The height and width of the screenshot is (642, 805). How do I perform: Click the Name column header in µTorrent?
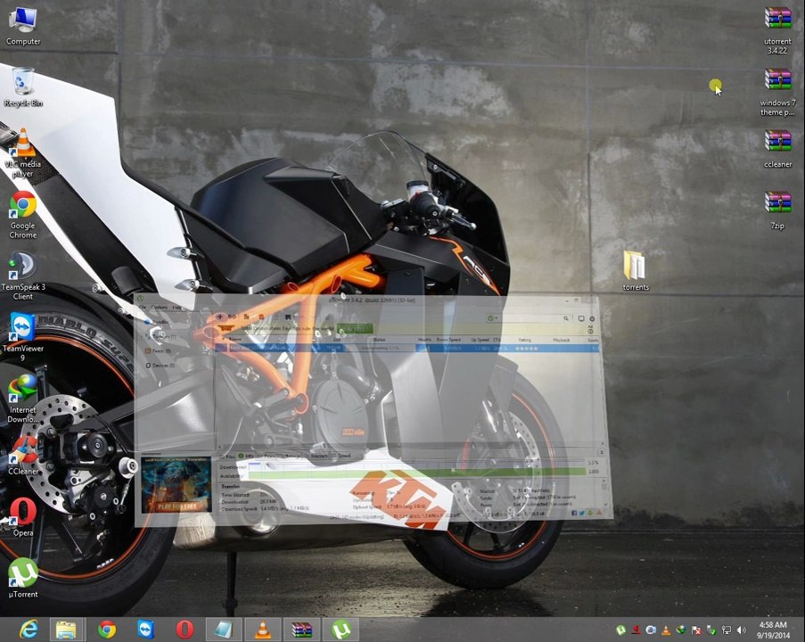(235, 340)
